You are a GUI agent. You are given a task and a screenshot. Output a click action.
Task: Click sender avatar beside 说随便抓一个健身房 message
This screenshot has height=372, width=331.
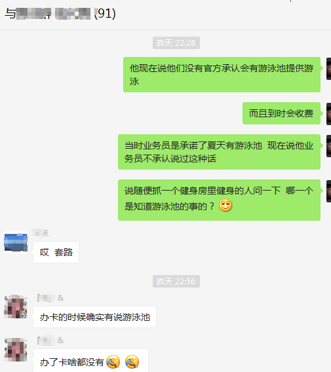click(x=328, y=191)
